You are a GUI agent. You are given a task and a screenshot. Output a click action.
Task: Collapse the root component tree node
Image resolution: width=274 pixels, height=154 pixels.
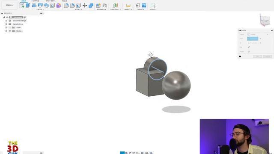4,17
